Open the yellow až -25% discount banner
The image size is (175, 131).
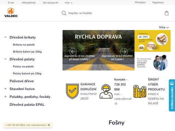152,41
